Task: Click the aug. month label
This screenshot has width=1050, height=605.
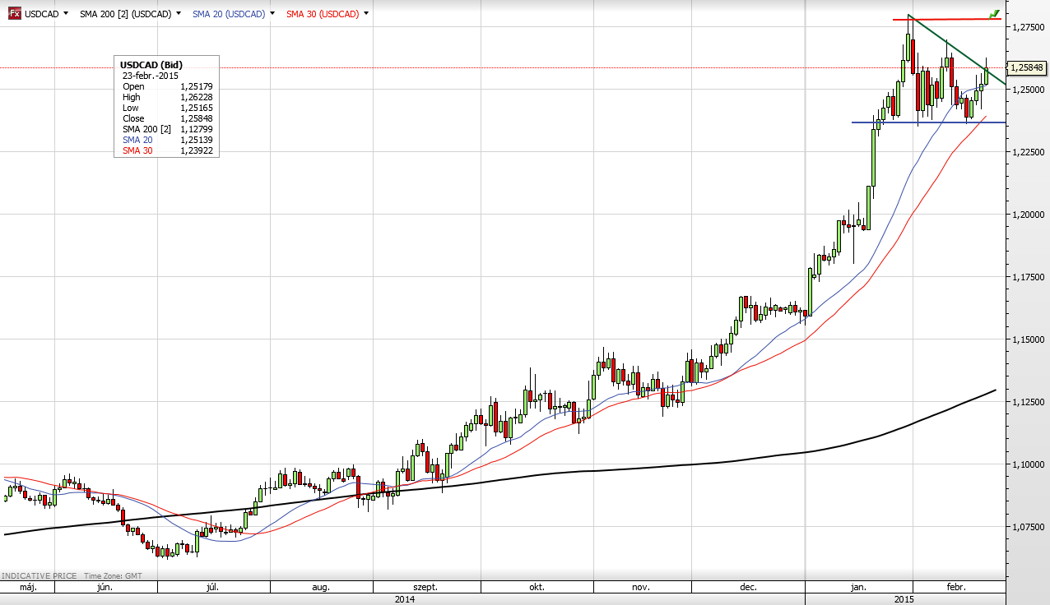Action: coord(321,588)
